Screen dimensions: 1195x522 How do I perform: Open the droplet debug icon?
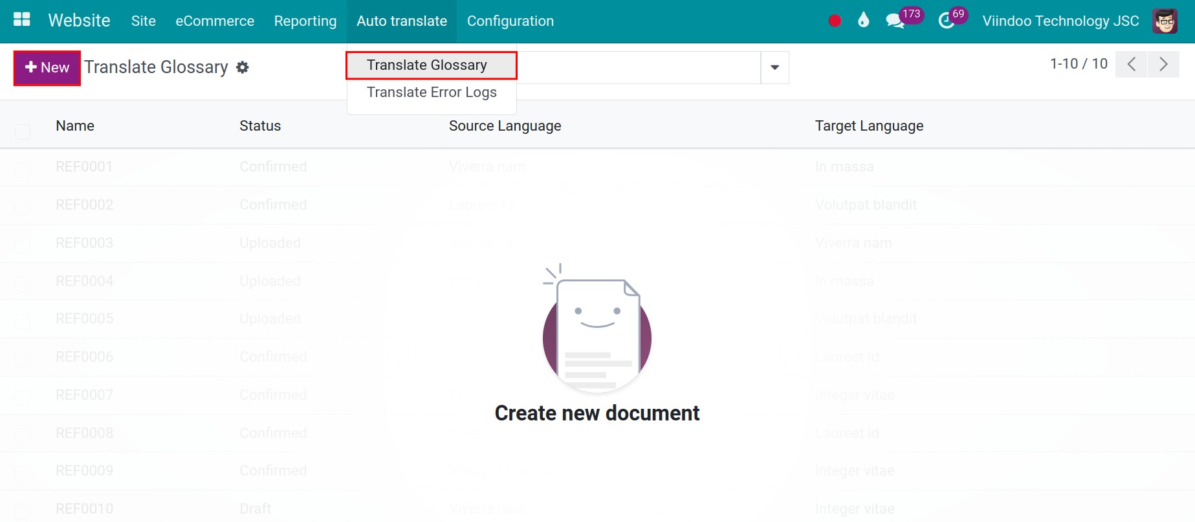pos(863,20)
